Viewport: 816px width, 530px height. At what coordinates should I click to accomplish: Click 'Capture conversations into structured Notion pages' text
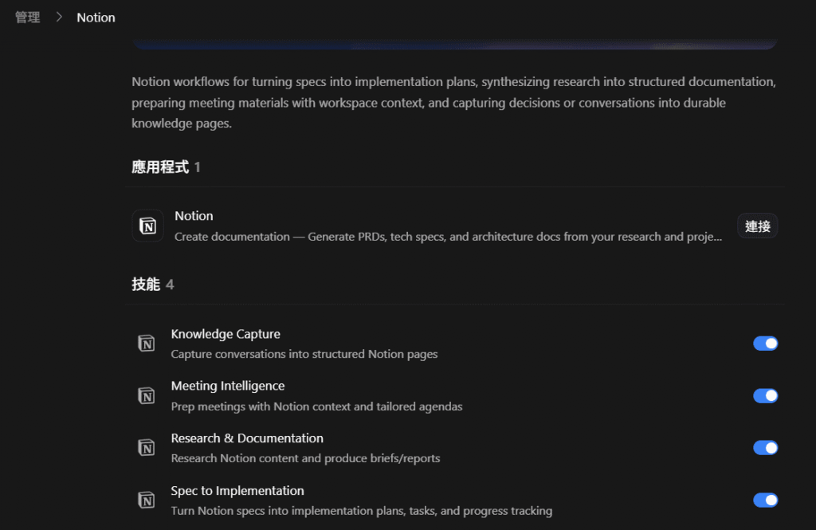pos(304,354)
